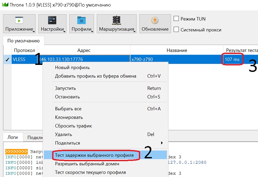Enable the Системный прокси checkbox
The width and height of the screenshot is (258, 177).
tap(176, 29)
